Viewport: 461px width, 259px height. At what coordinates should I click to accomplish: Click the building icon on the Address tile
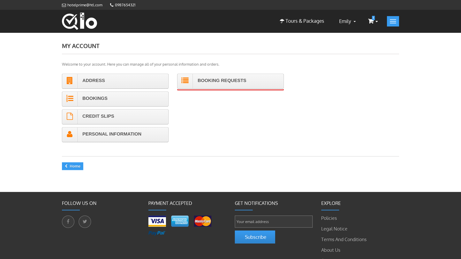pos(69,81)
